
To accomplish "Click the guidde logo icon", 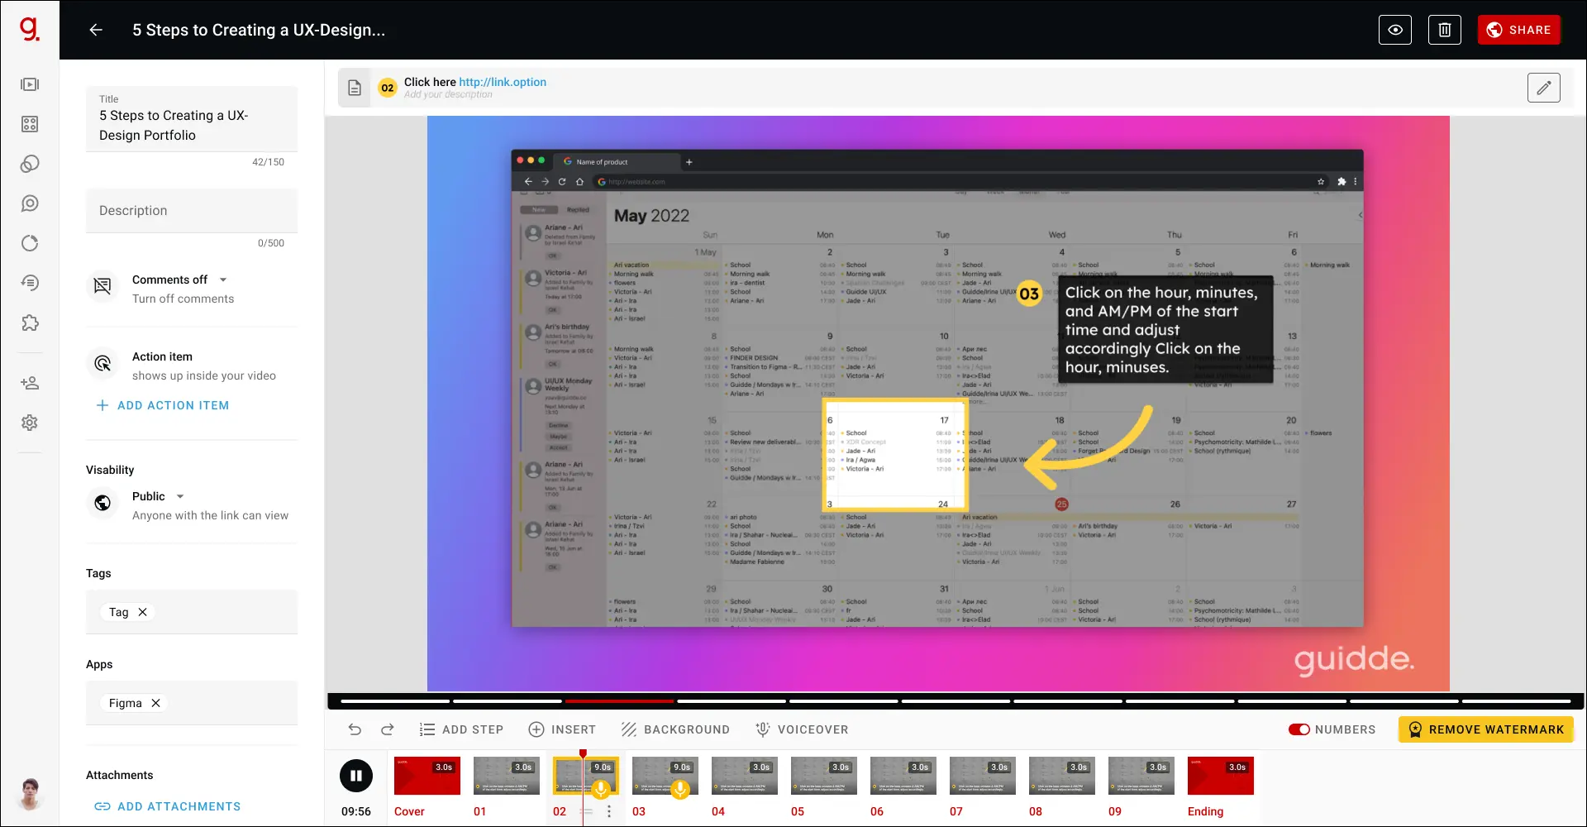I will tap(30, 30).
